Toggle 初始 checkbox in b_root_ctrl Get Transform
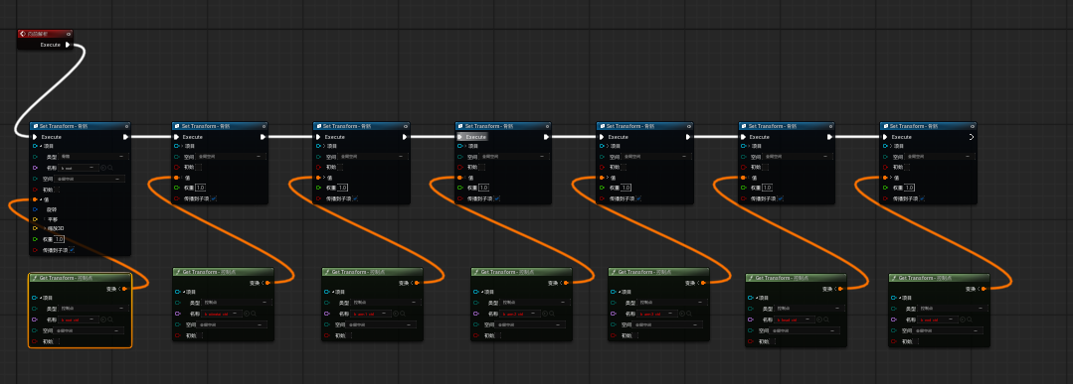This screenshot has height=384, width=1073. [x=57, y=341]
